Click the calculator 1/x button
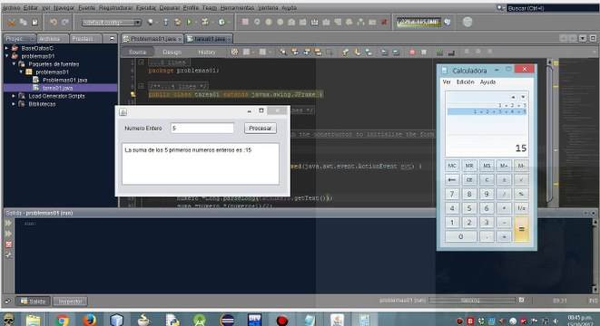The height and width of the screenshot is (326, 600). [521, 208]
